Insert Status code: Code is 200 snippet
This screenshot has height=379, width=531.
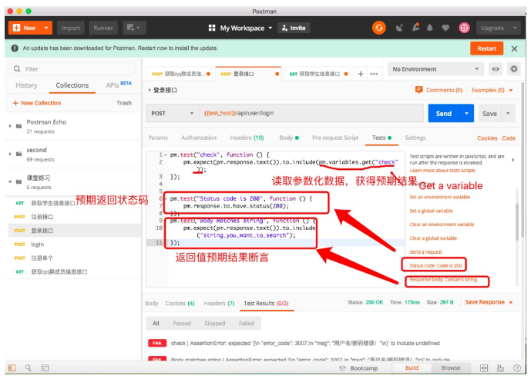[435, 265]
